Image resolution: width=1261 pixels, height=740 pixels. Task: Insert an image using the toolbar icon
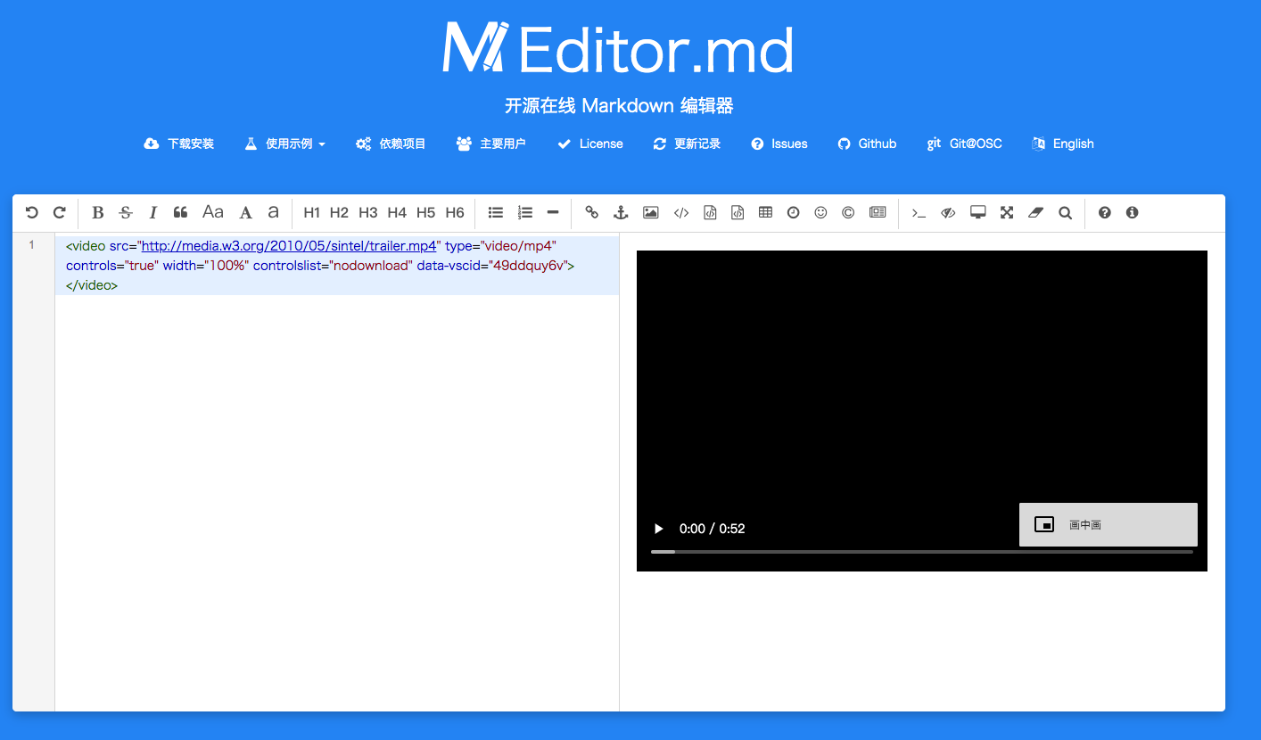(x=651, y=212)
